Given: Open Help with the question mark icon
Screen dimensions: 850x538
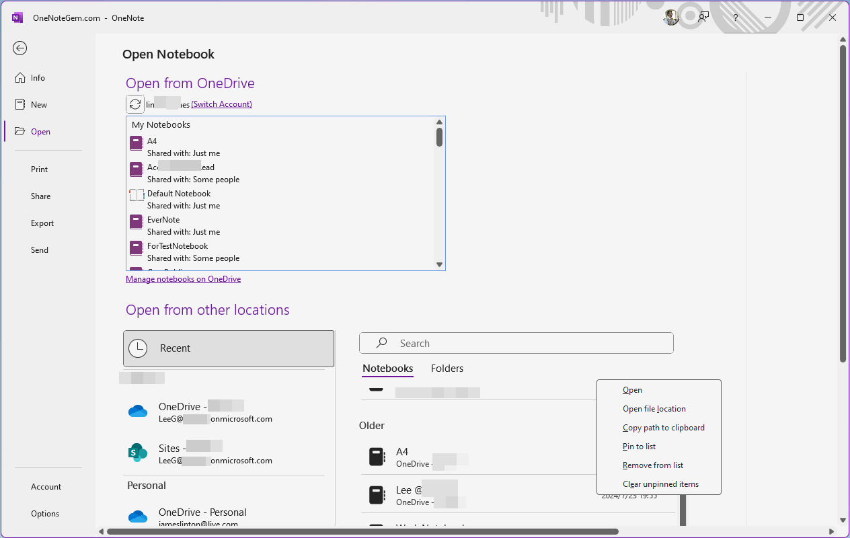Looking at the screenshot, I should (x=736, y=17).
